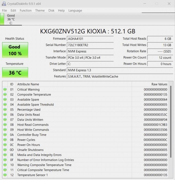Click status dot for Available Spare Threshold row
The image size is (175, 180).
click(5, 104)
